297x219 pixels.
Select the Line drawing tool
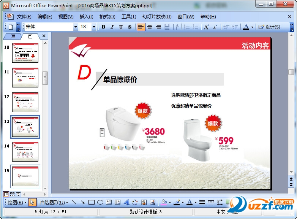coord(74,203)
